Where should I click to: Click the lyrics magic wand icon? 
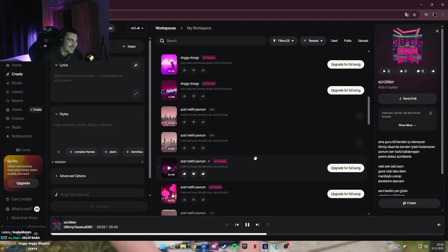136,65
